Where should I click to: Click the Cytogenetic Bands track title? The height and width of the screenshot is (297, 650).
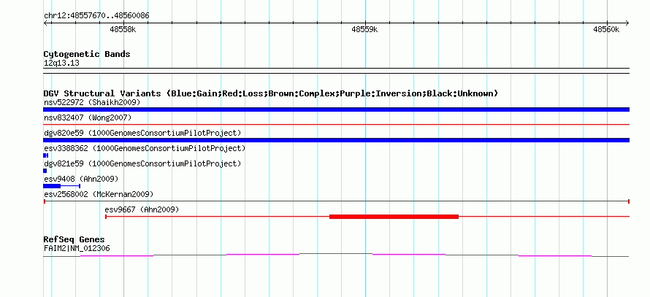pyautogui.click(x=87, y=54)
